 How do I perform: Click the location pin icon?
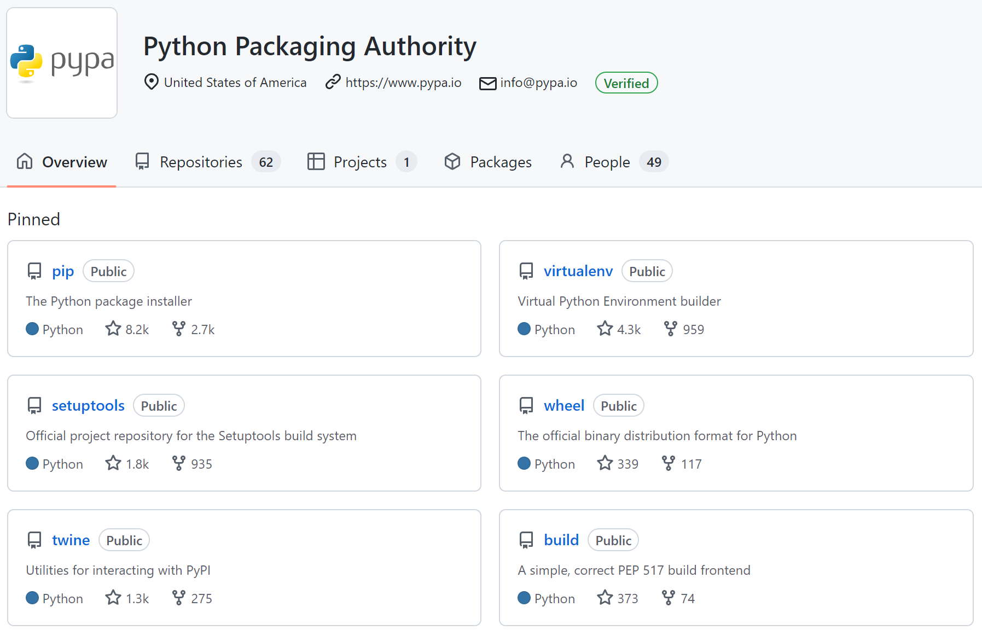pos(152,82)
